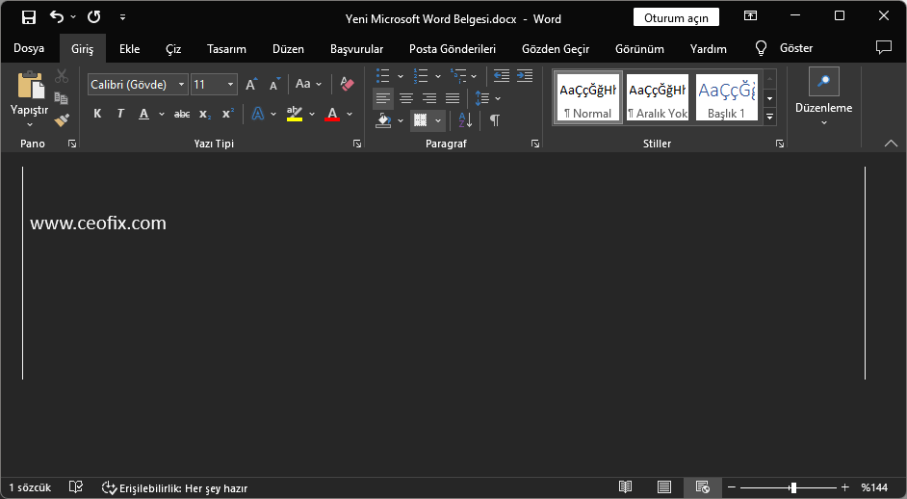Open Yazı Tipi dialog launcher
The image size is (907, 499).
[x=357, y=144]
